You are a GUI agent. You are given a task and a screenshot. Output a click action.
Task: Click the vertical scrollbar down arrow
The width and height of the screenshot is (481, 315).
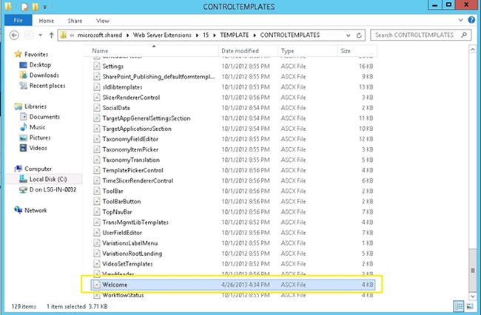click(x=472, y=296)
